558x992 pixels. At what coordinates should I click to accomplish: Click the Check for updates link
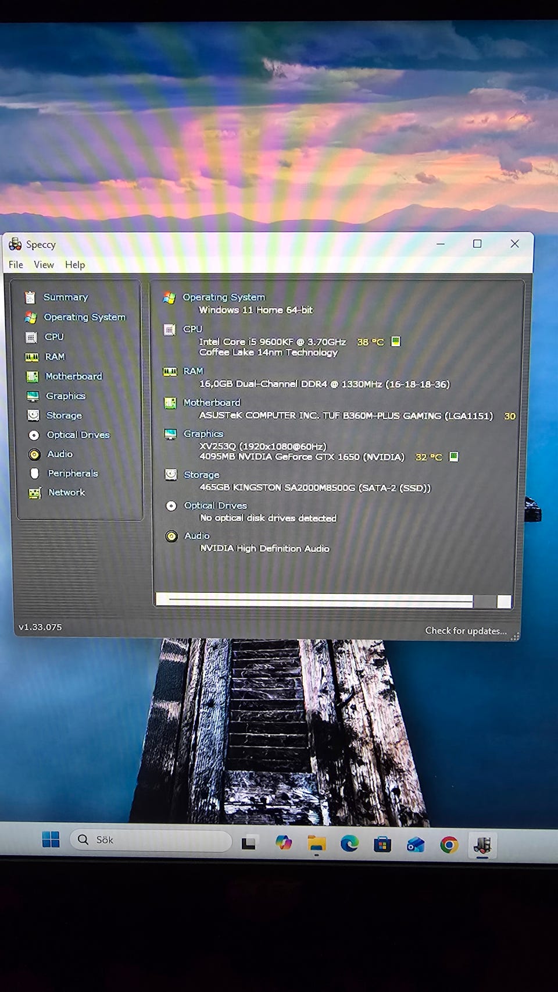pos(466,631)
